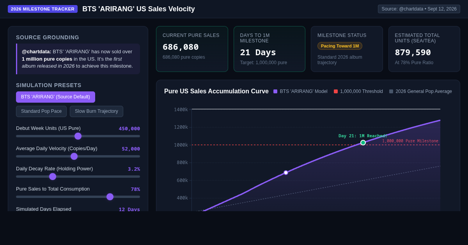Select the BTS 'ARIRANG' (Source Default) preset
Viewport: 468px width, 245px height.
point(55,97)
